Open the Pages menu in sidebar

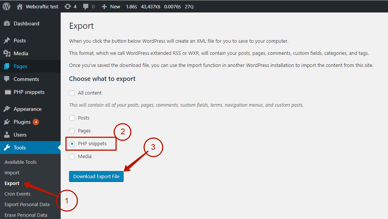click(x=20, y=66)
